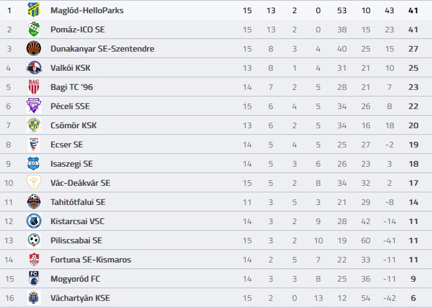Click Maglód-HelloParks points total 41
The height and width of the screenshot is (308, 432).
(x=413, y=10)
